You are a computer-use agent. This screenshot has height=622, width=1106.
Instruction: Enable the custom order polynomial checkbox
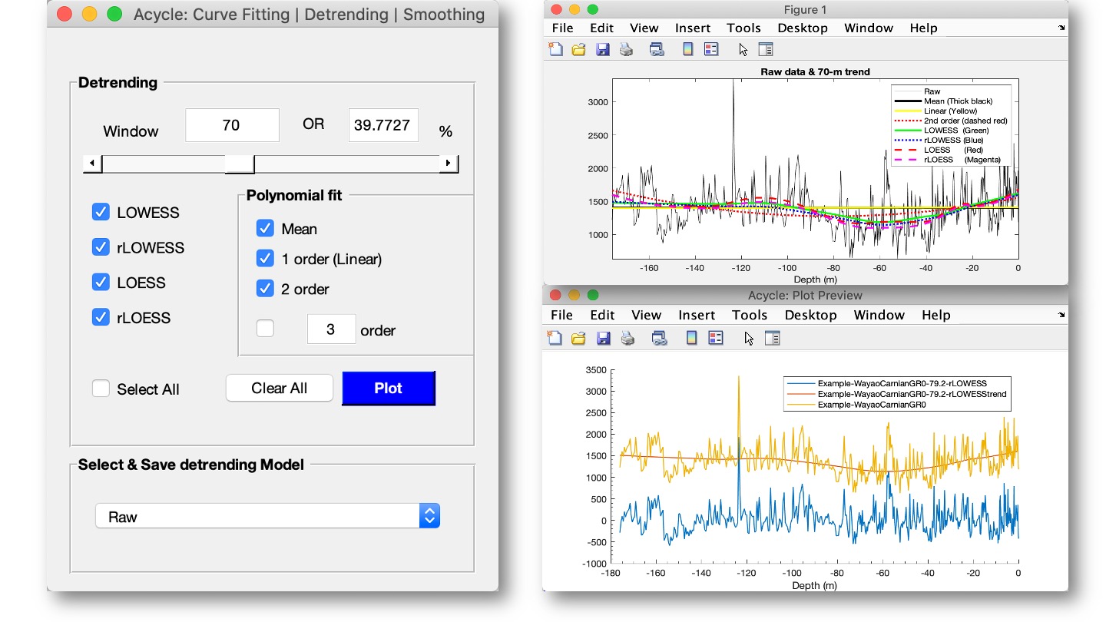pos(265,329)
